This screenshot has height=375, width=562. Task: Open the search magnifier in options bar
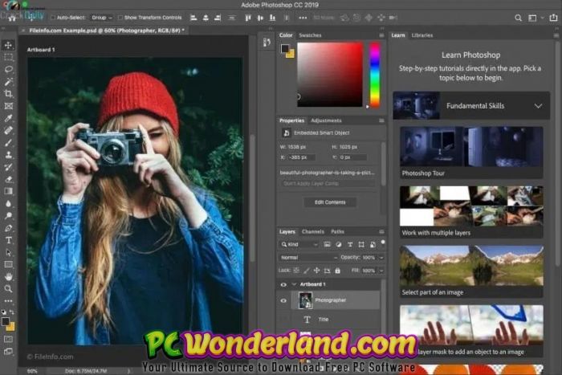(x=518, y=18)
